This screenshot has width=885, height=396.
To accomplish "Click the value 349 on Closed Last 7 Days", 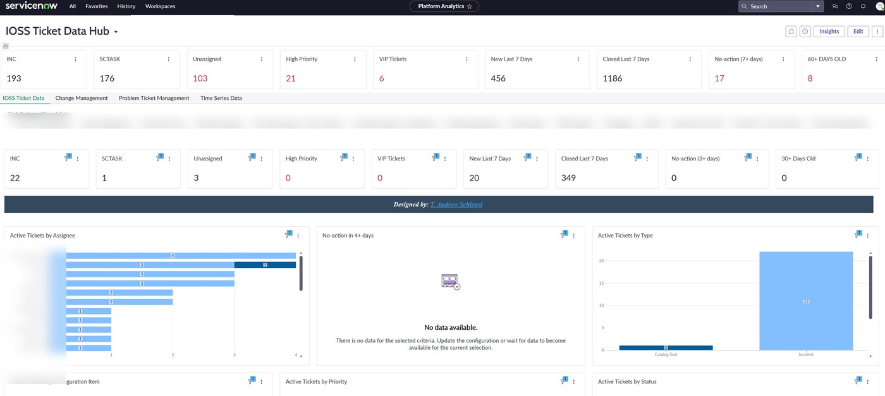I will point(569,178).
